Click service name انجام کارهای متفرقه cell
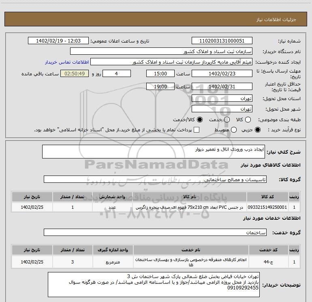Viewport: 312px width, 302px height. [x=191, y=262]
